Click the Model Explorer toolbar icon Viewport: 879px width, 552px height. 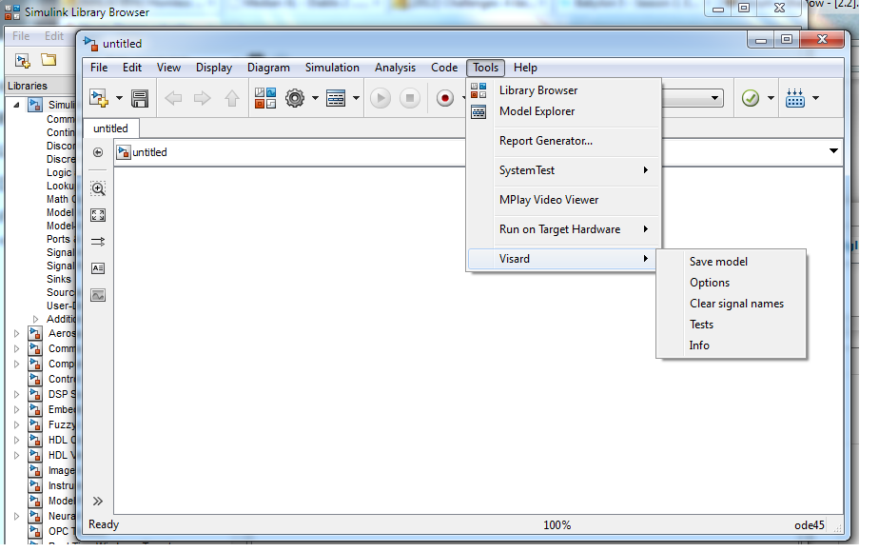[335, 98]
